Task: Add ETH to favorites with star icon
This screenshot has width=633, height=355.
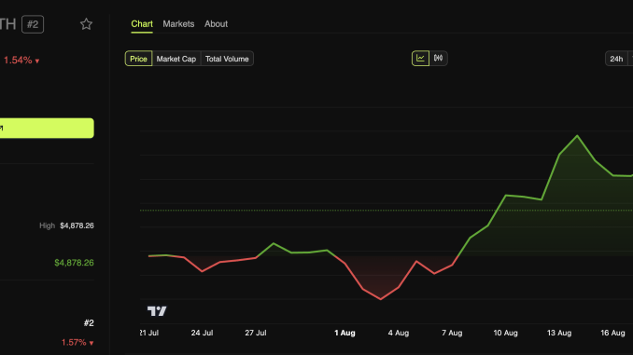Action: pos(86,24)
